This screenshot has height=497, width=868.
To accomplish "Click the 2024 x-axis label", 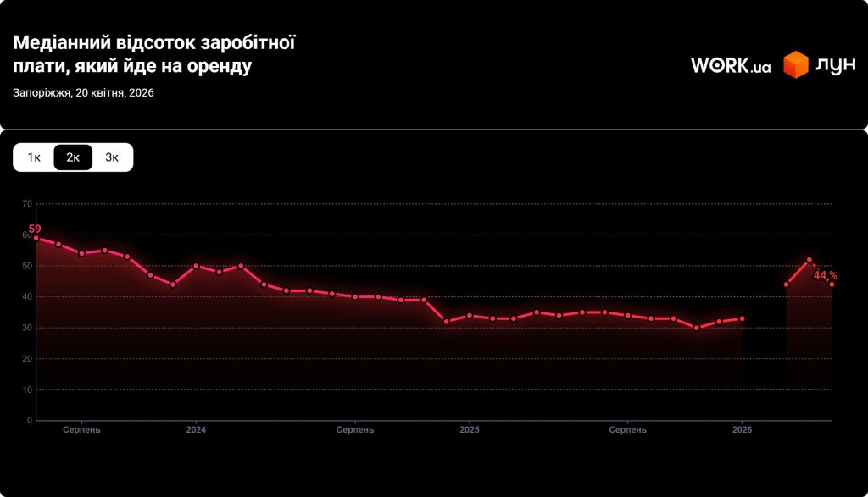I will (196, 430).
